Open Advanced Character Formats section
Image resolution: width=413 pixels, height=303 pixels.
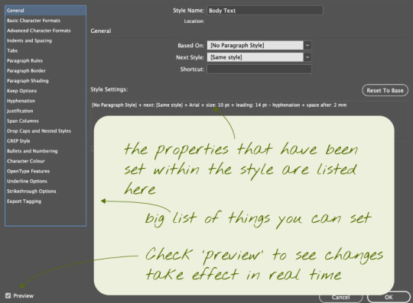coord(39,31)
